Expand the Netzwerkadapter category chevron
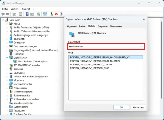The image size is (164, 120). [7, 84]
